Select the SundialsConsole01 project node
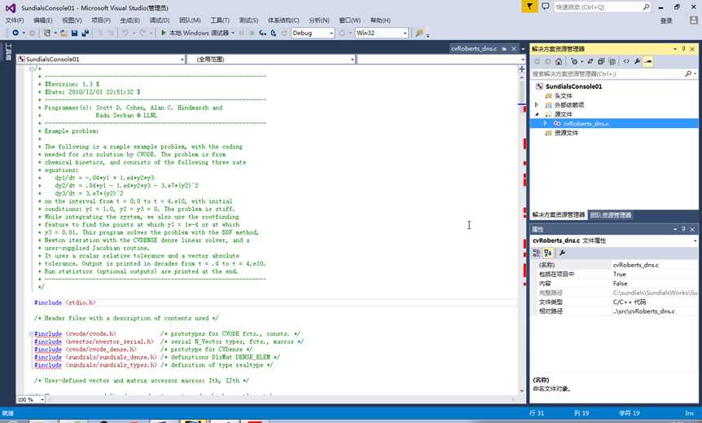 (x=573, y=86)
